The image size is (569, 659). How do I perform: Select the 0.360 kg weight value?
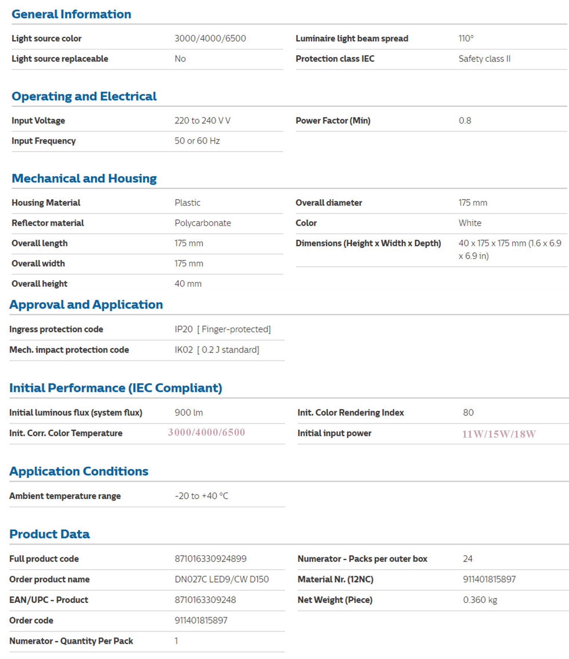pos(480,600)
